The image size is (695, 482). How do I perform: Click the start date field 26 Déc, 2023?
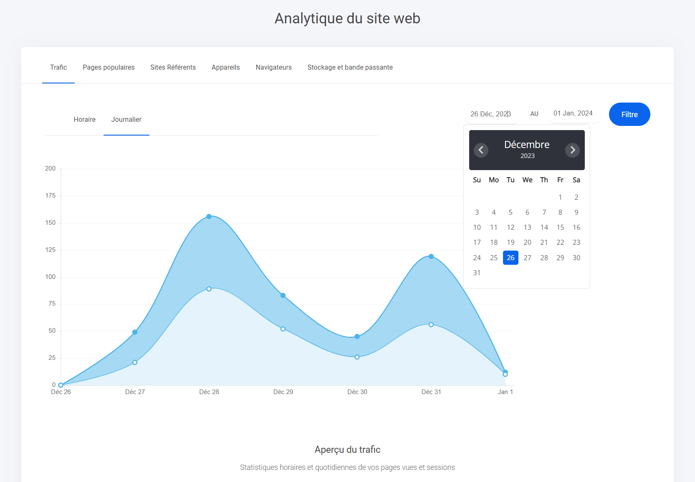click(491, 114)
